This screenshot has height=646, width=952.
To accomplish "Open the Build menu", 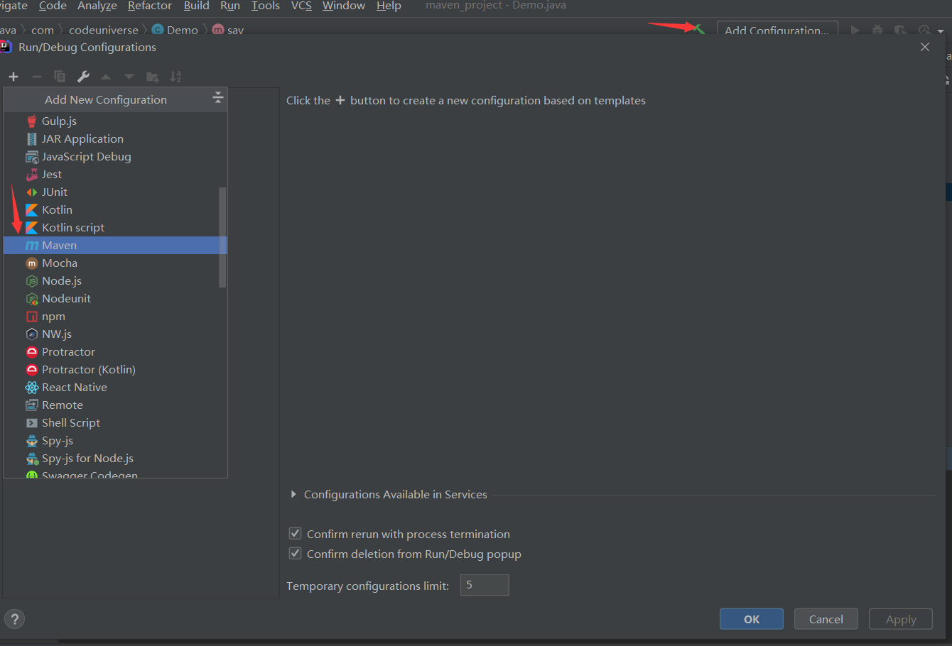I will pyautogui.click(x=197, y=6).
